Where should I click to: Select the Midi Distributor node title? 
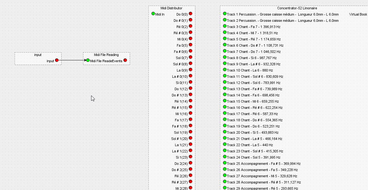171,8
